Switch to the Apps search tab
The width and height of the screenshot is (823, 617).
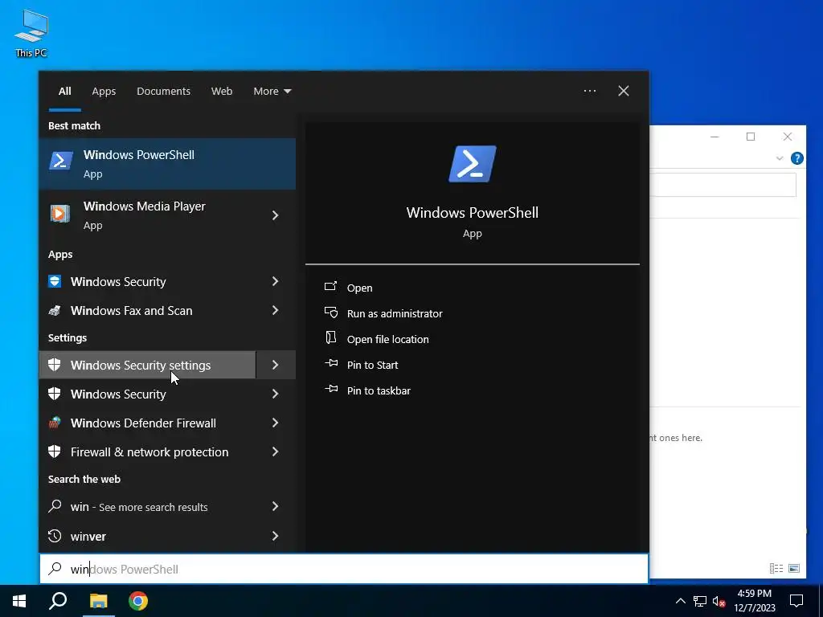tap(104, 91)
